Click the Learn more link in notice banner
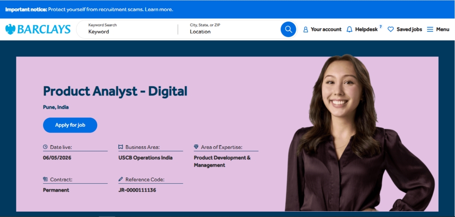 point(159,9)
